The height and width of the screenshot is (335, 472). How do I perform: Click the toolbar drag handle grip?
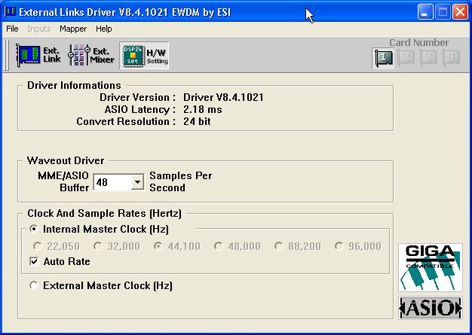[x=6, y=55]
